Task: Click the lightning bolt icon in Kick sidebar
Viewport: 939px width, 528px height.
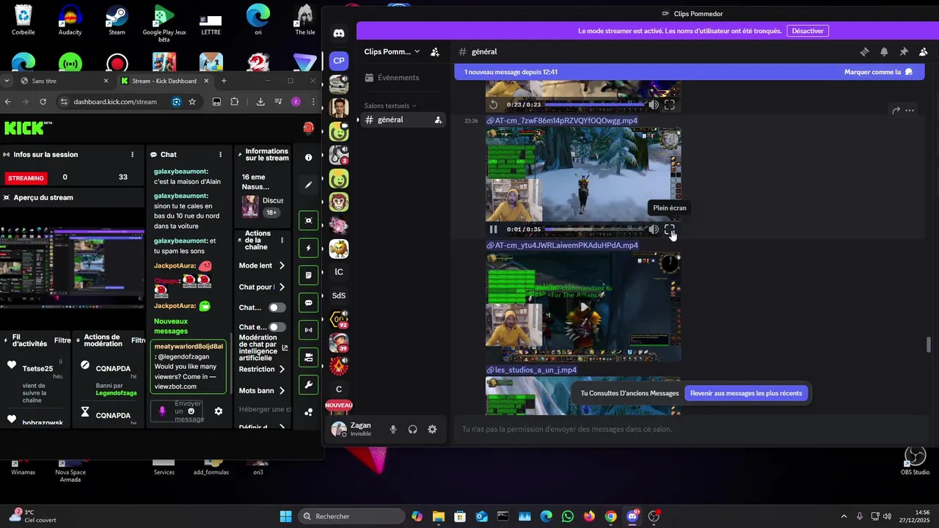Action: (308, 248)
